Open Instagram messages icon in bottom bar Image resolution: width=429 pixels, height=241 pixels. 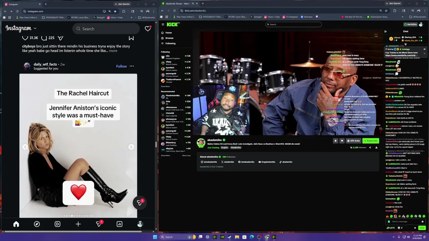tap(99, 224)
